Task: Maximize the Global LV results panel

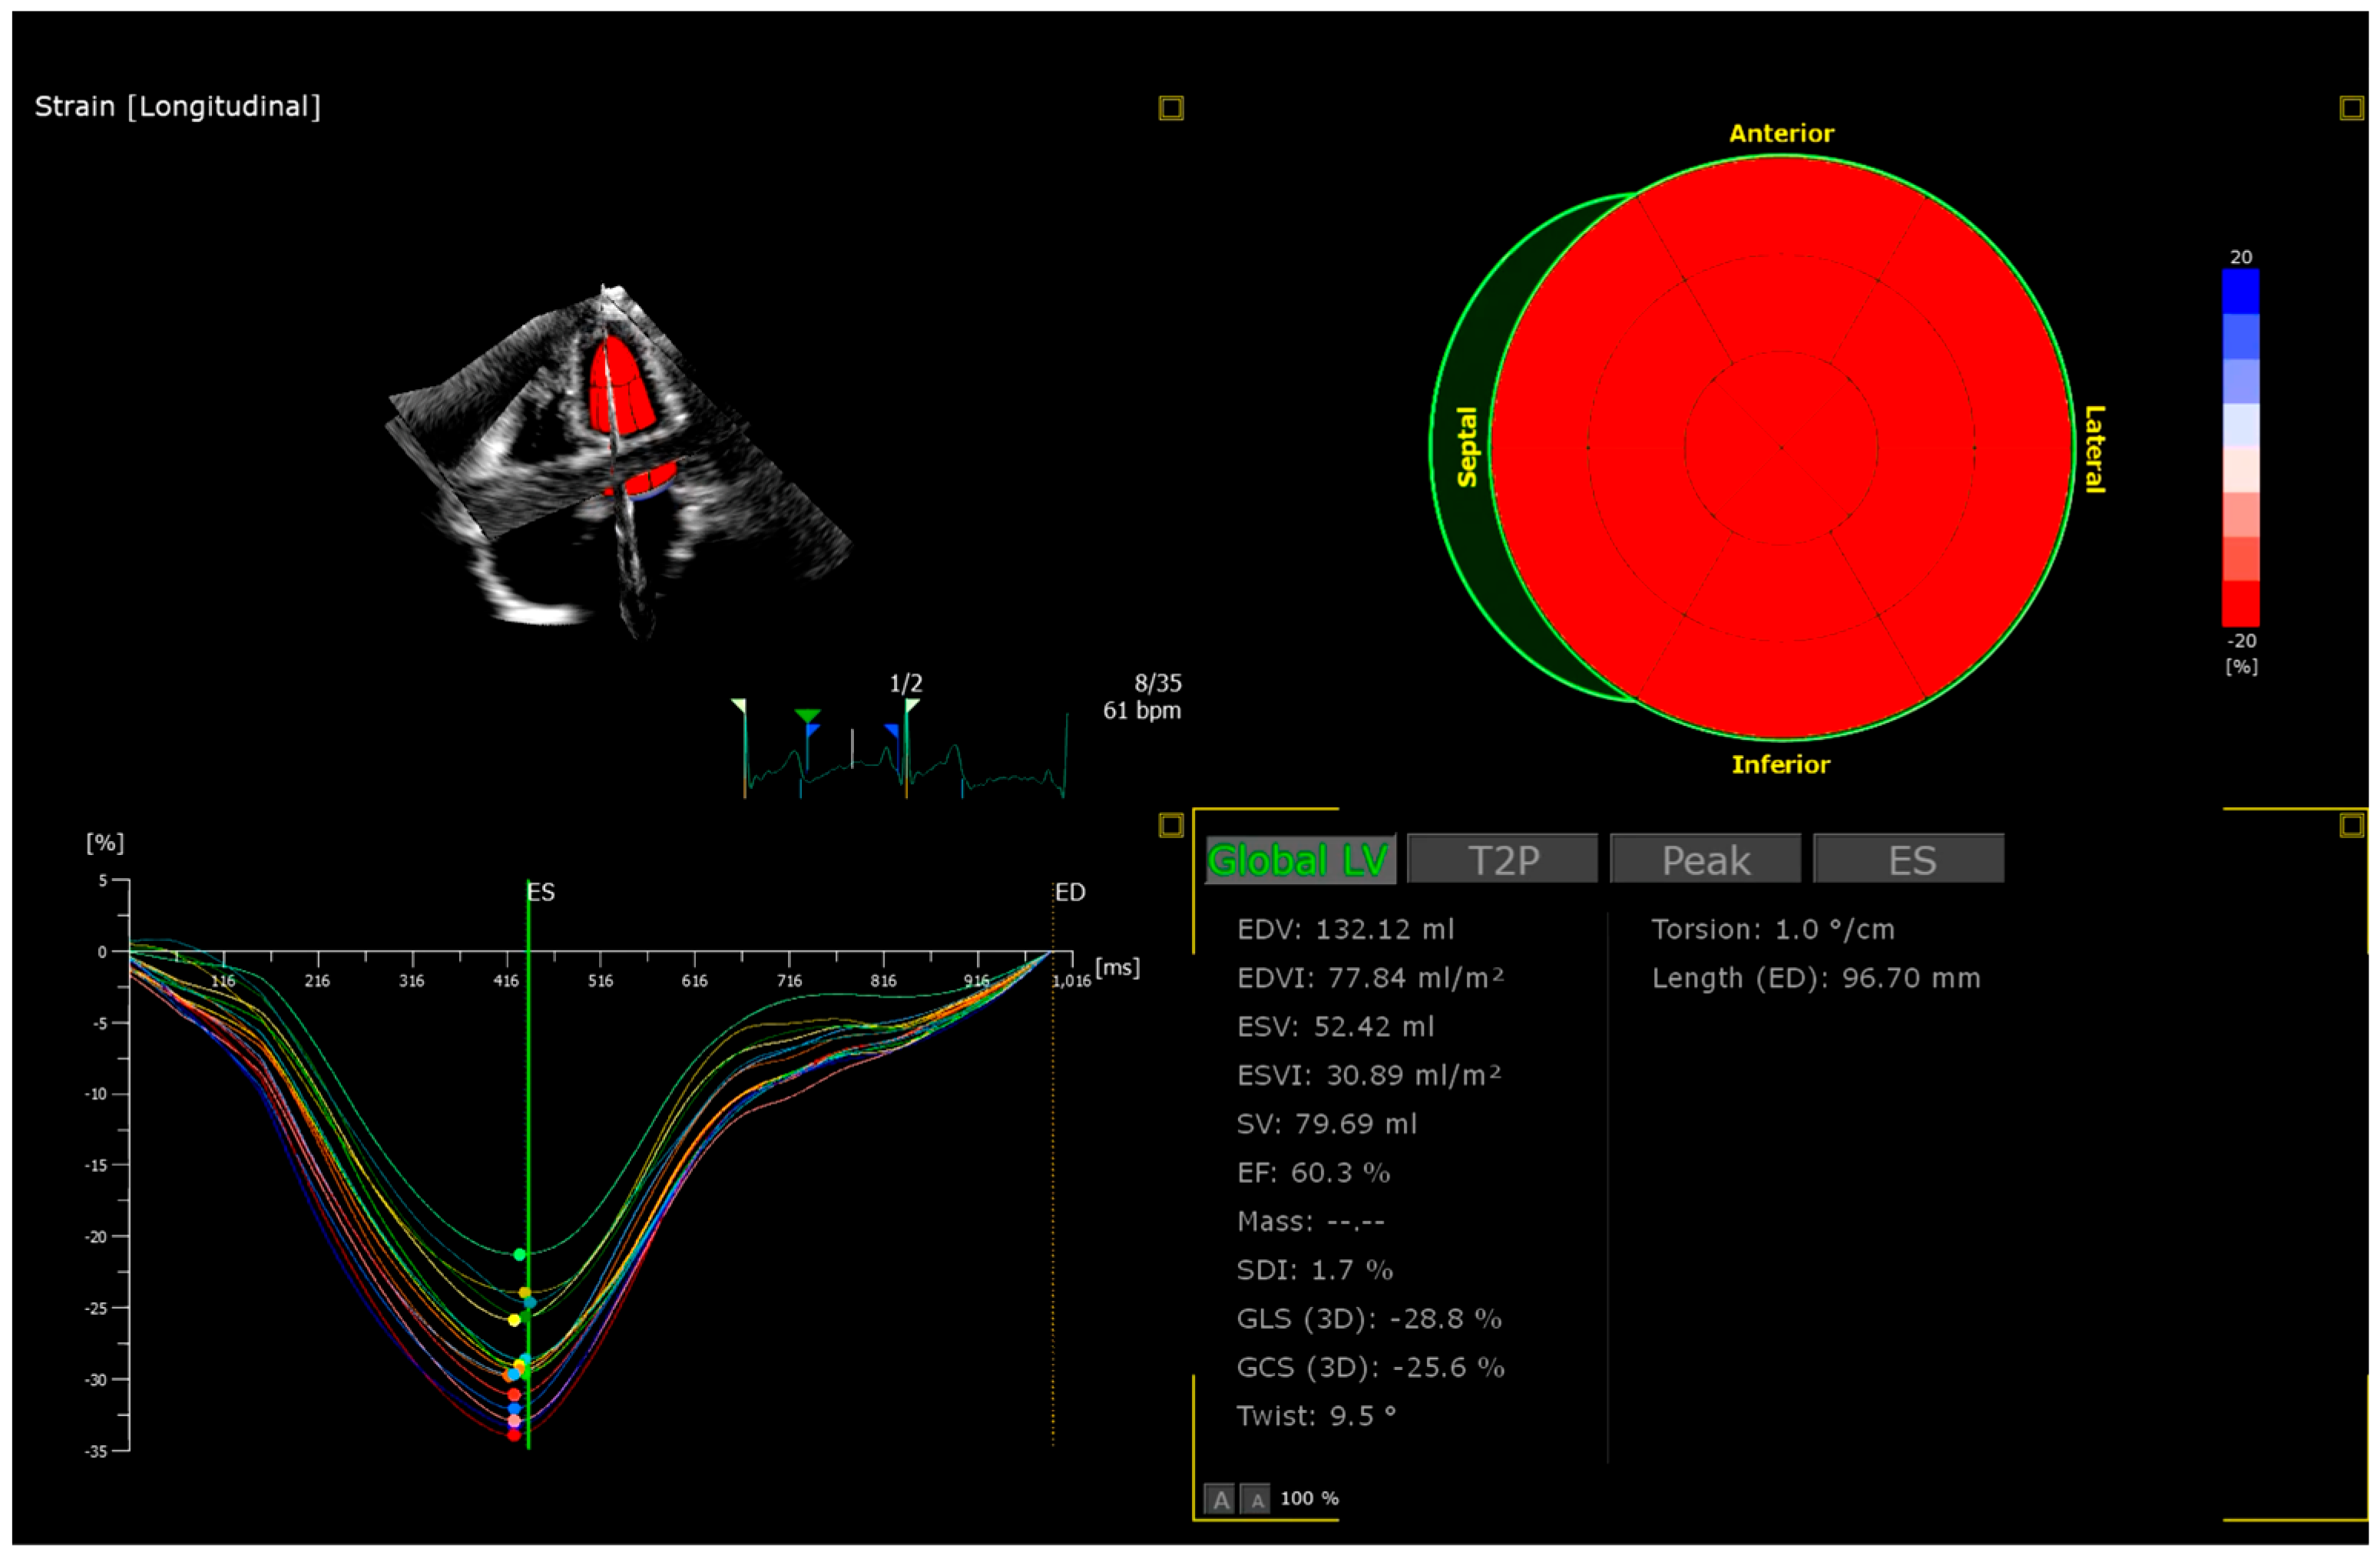Action: 2351,824
